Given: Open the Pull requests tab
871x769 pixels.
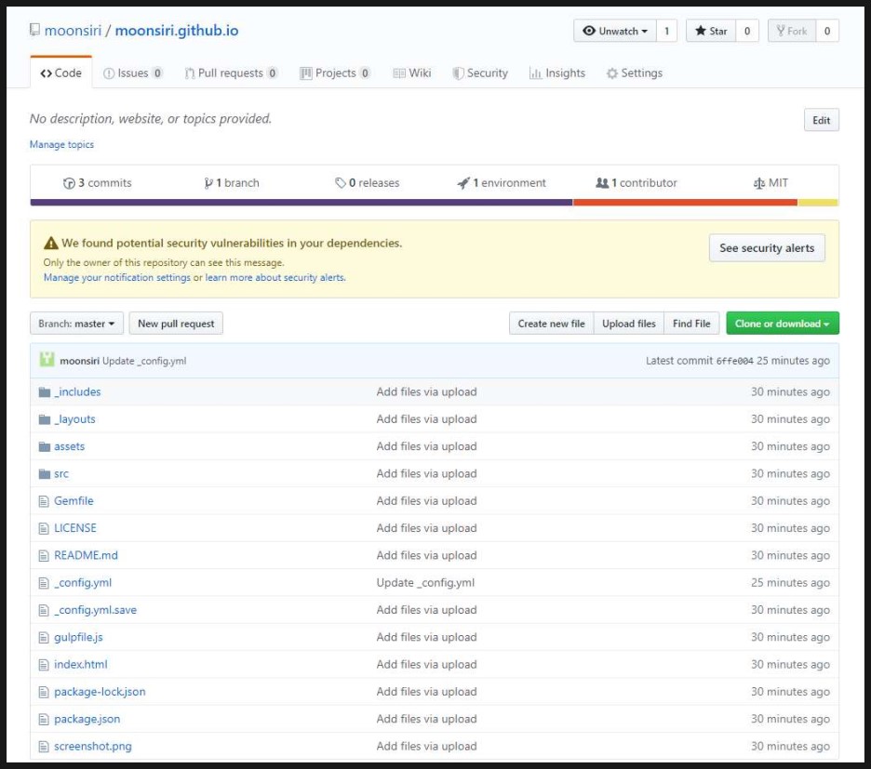Looking at the screenshot, I should coord(231,73).
